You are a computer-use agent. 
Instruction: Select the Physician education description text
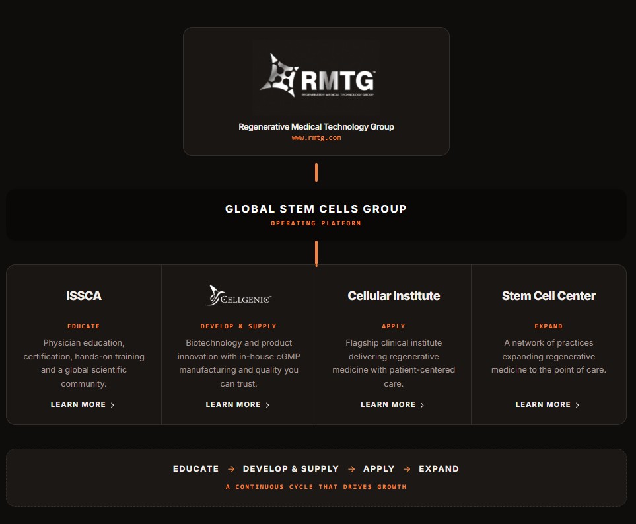click(84, 363)
